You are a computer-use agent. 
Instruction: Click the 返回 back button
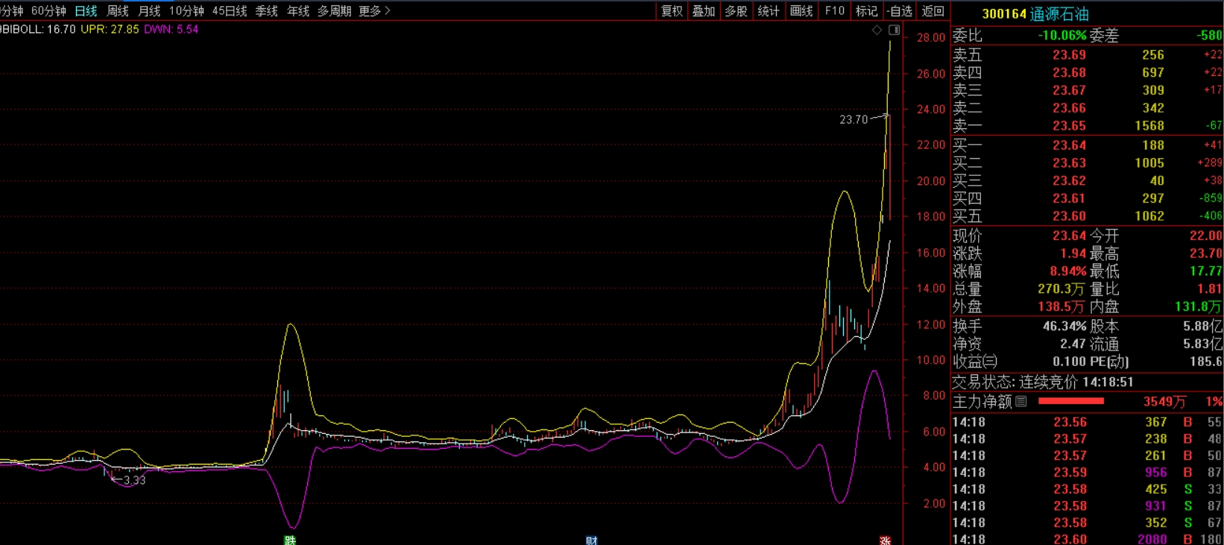(x=933, y=10)
